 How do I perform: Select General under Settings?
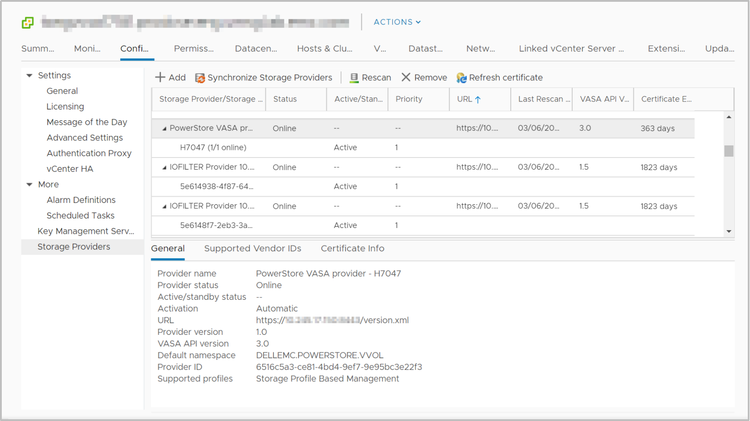pyautogui.click(x=62, y=91)
